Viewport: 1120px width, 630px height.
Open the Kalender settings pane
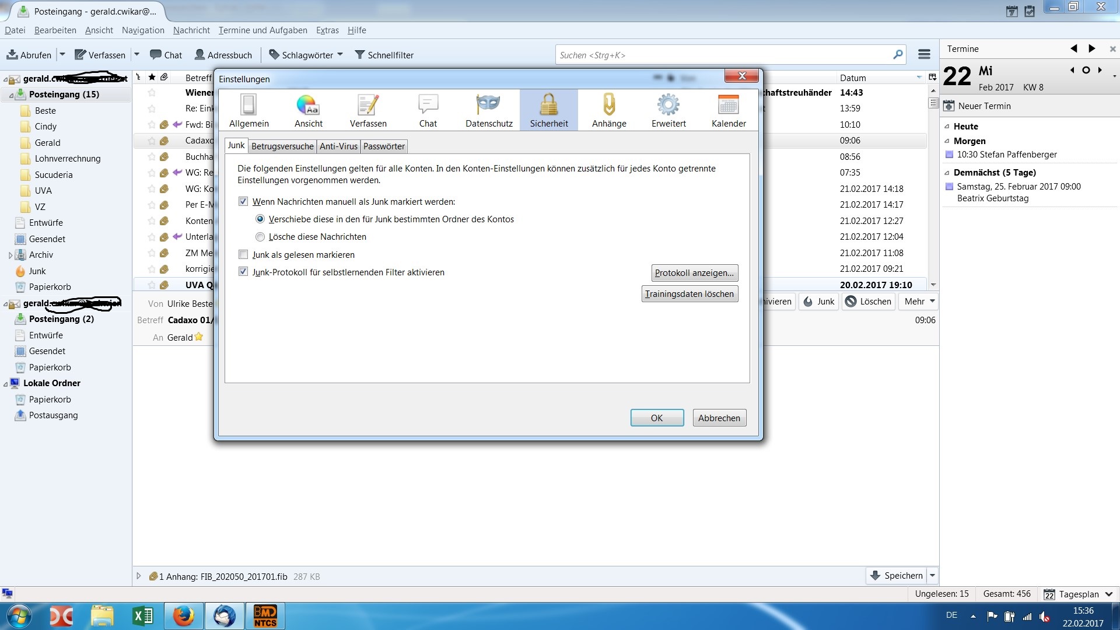[729, 110]
